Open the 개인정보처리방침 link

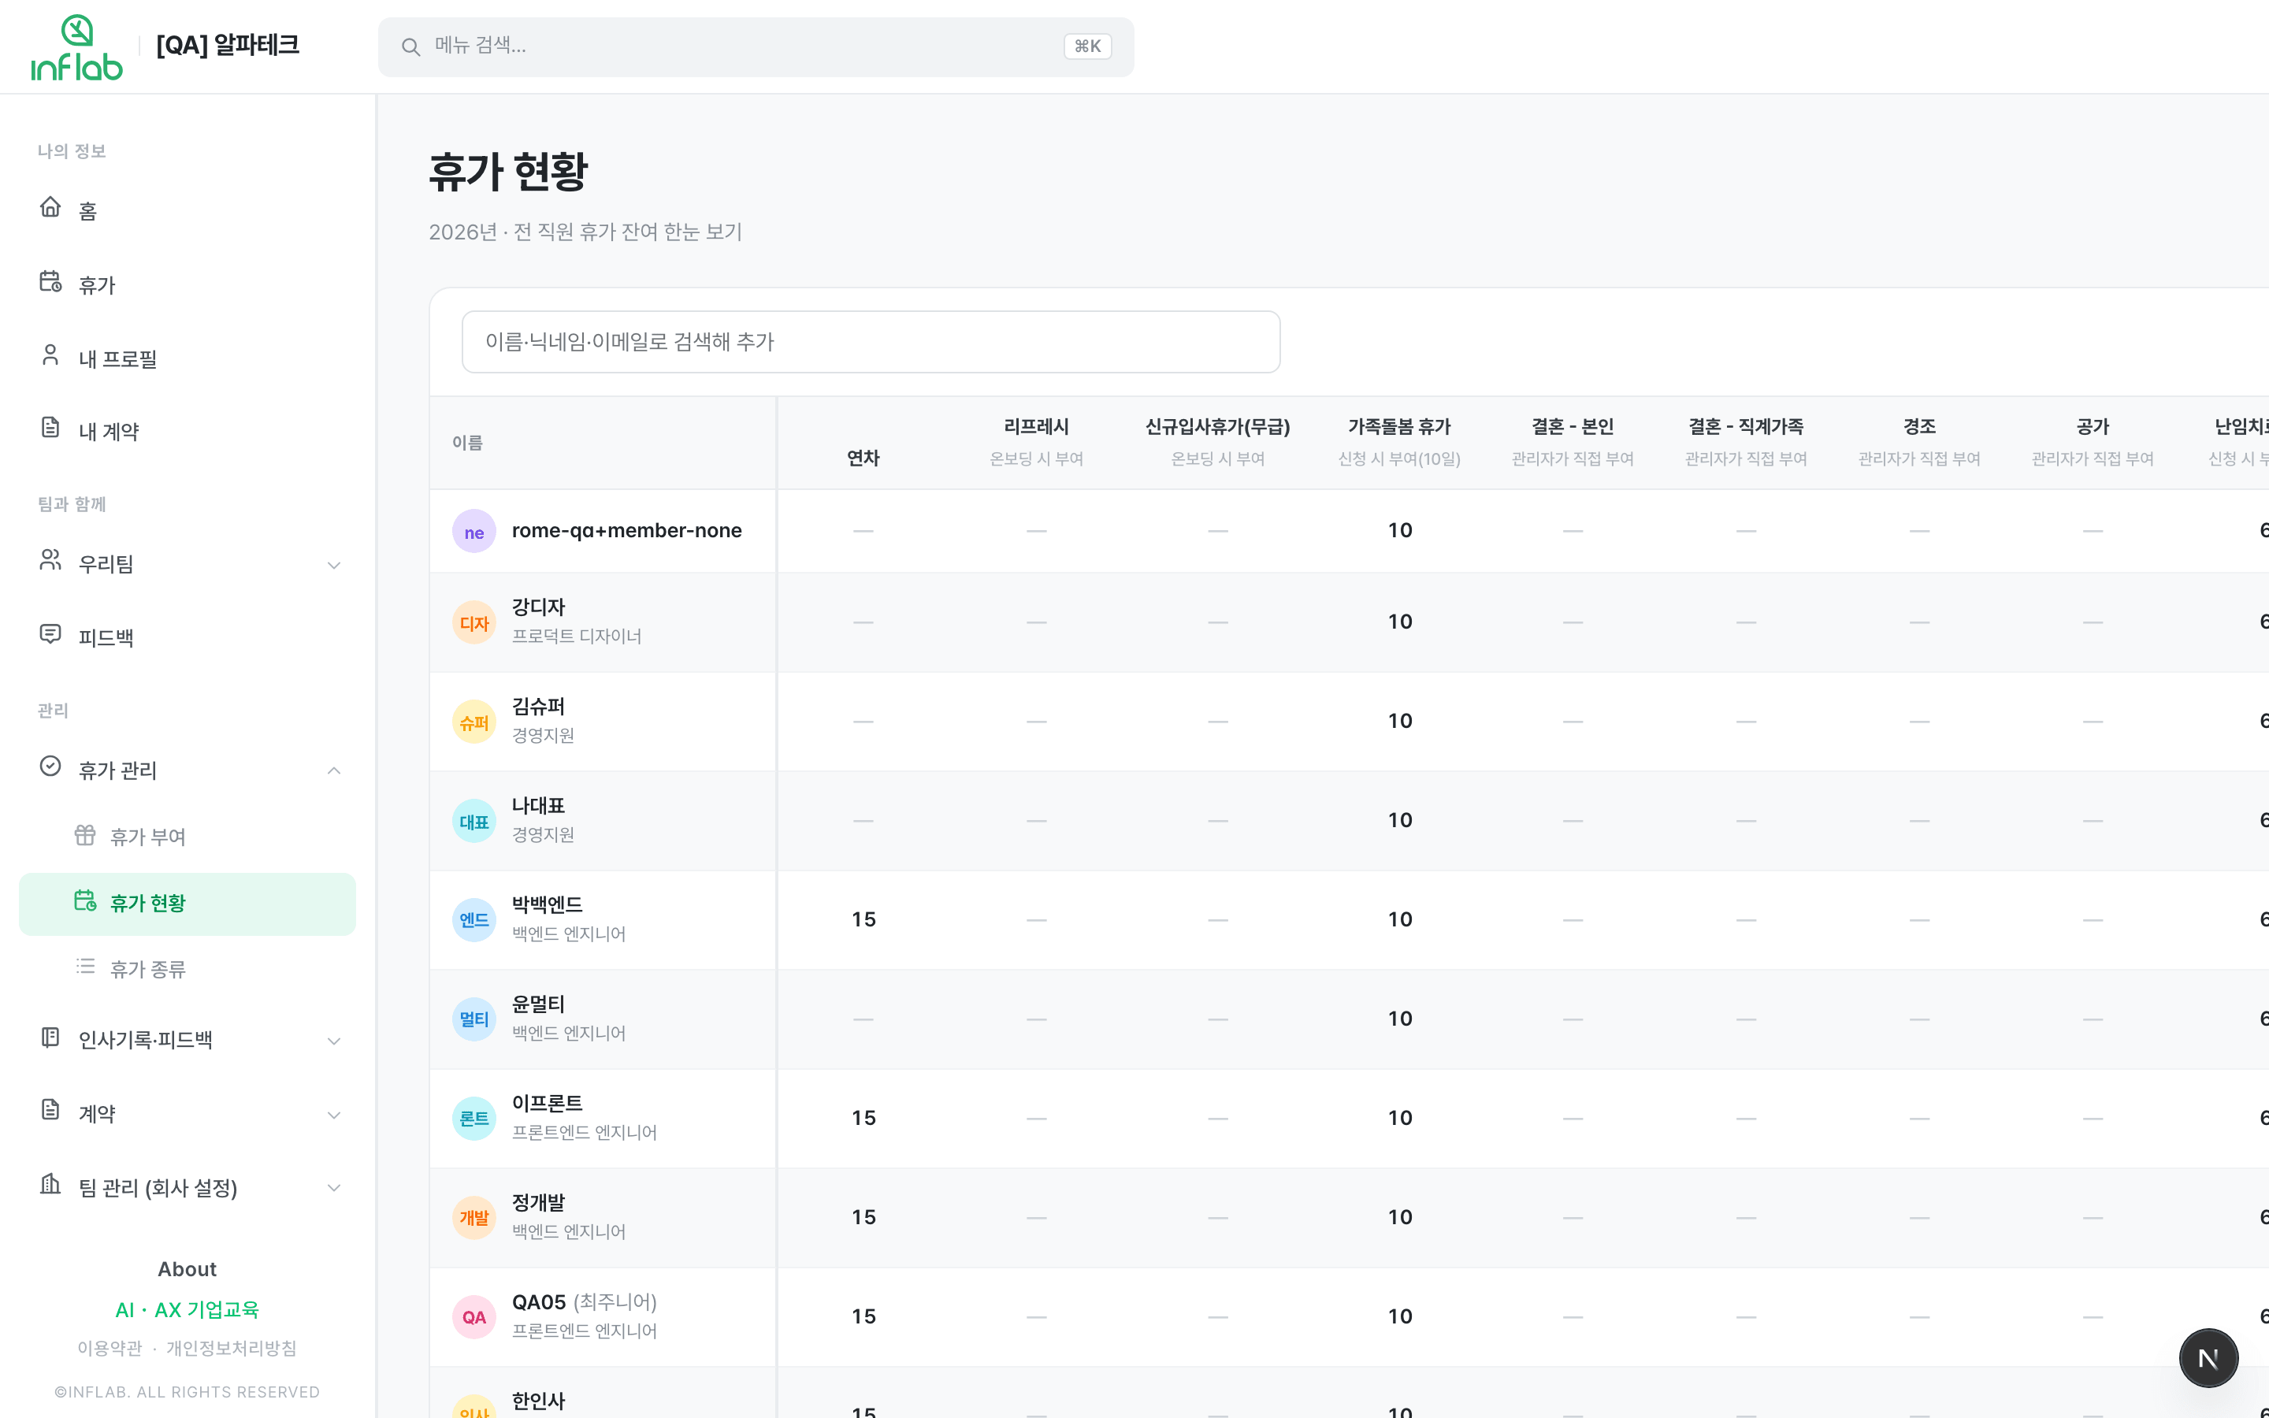coord(232,1348)
